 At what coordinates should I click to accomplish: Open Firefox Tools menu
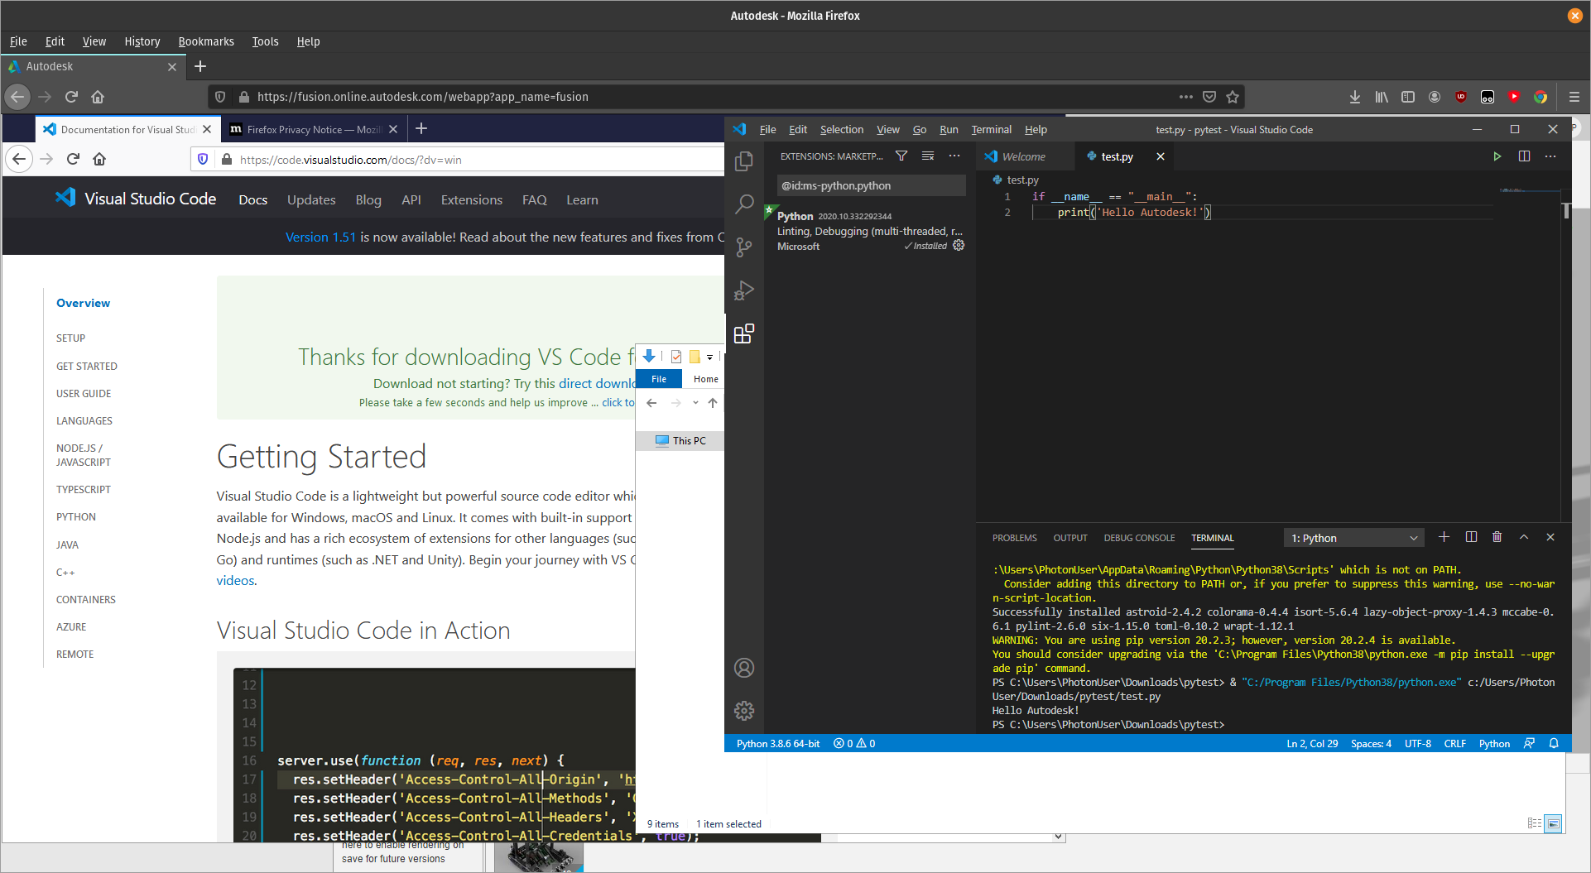tap(265, 41)
